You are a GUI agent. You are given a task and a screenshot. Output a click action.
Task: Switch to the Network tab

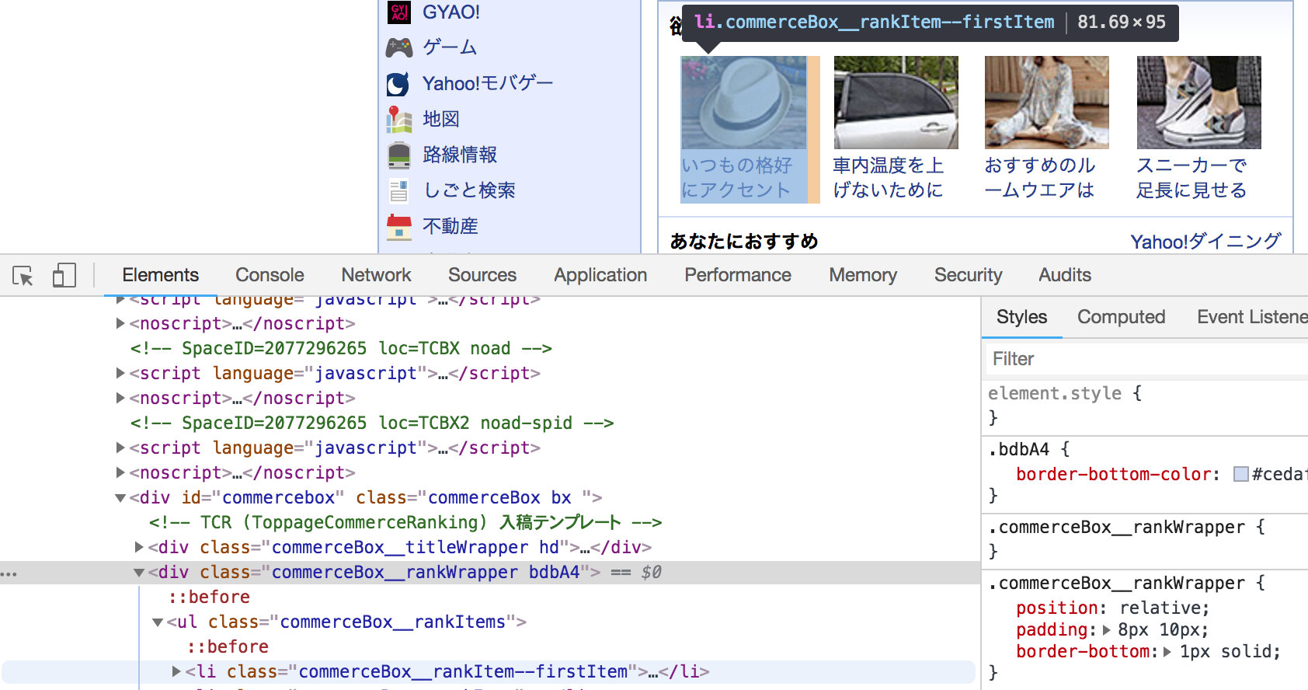tap(376, 275)
